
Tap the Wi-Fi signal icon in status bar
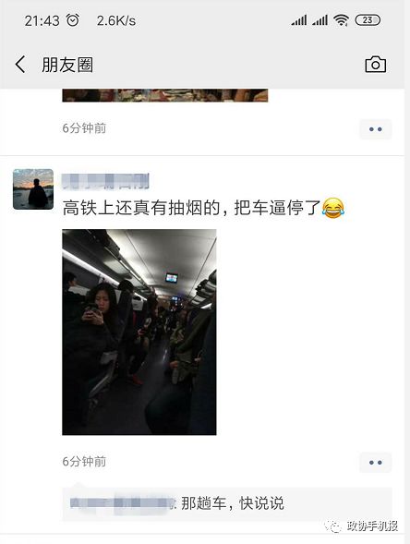[341, 20]
